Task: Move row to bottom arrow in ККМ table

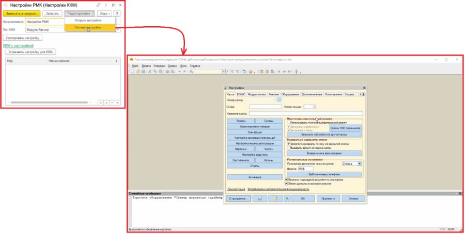Action: coord(118,103)
